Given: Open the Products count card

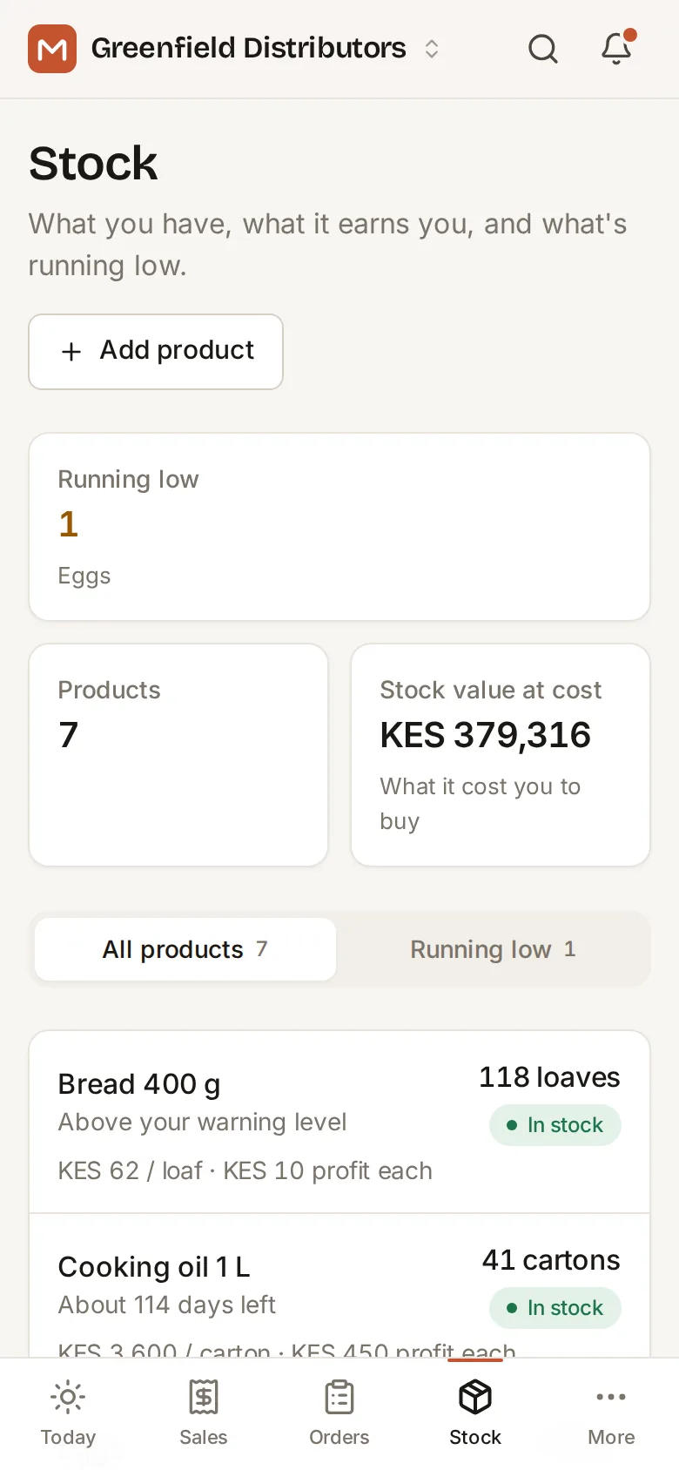Looking at the screenshot, I should (178, 755).
